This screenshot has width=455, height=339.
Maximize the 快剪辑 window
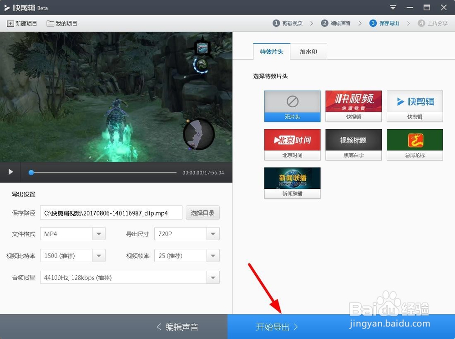pos(427,8)
